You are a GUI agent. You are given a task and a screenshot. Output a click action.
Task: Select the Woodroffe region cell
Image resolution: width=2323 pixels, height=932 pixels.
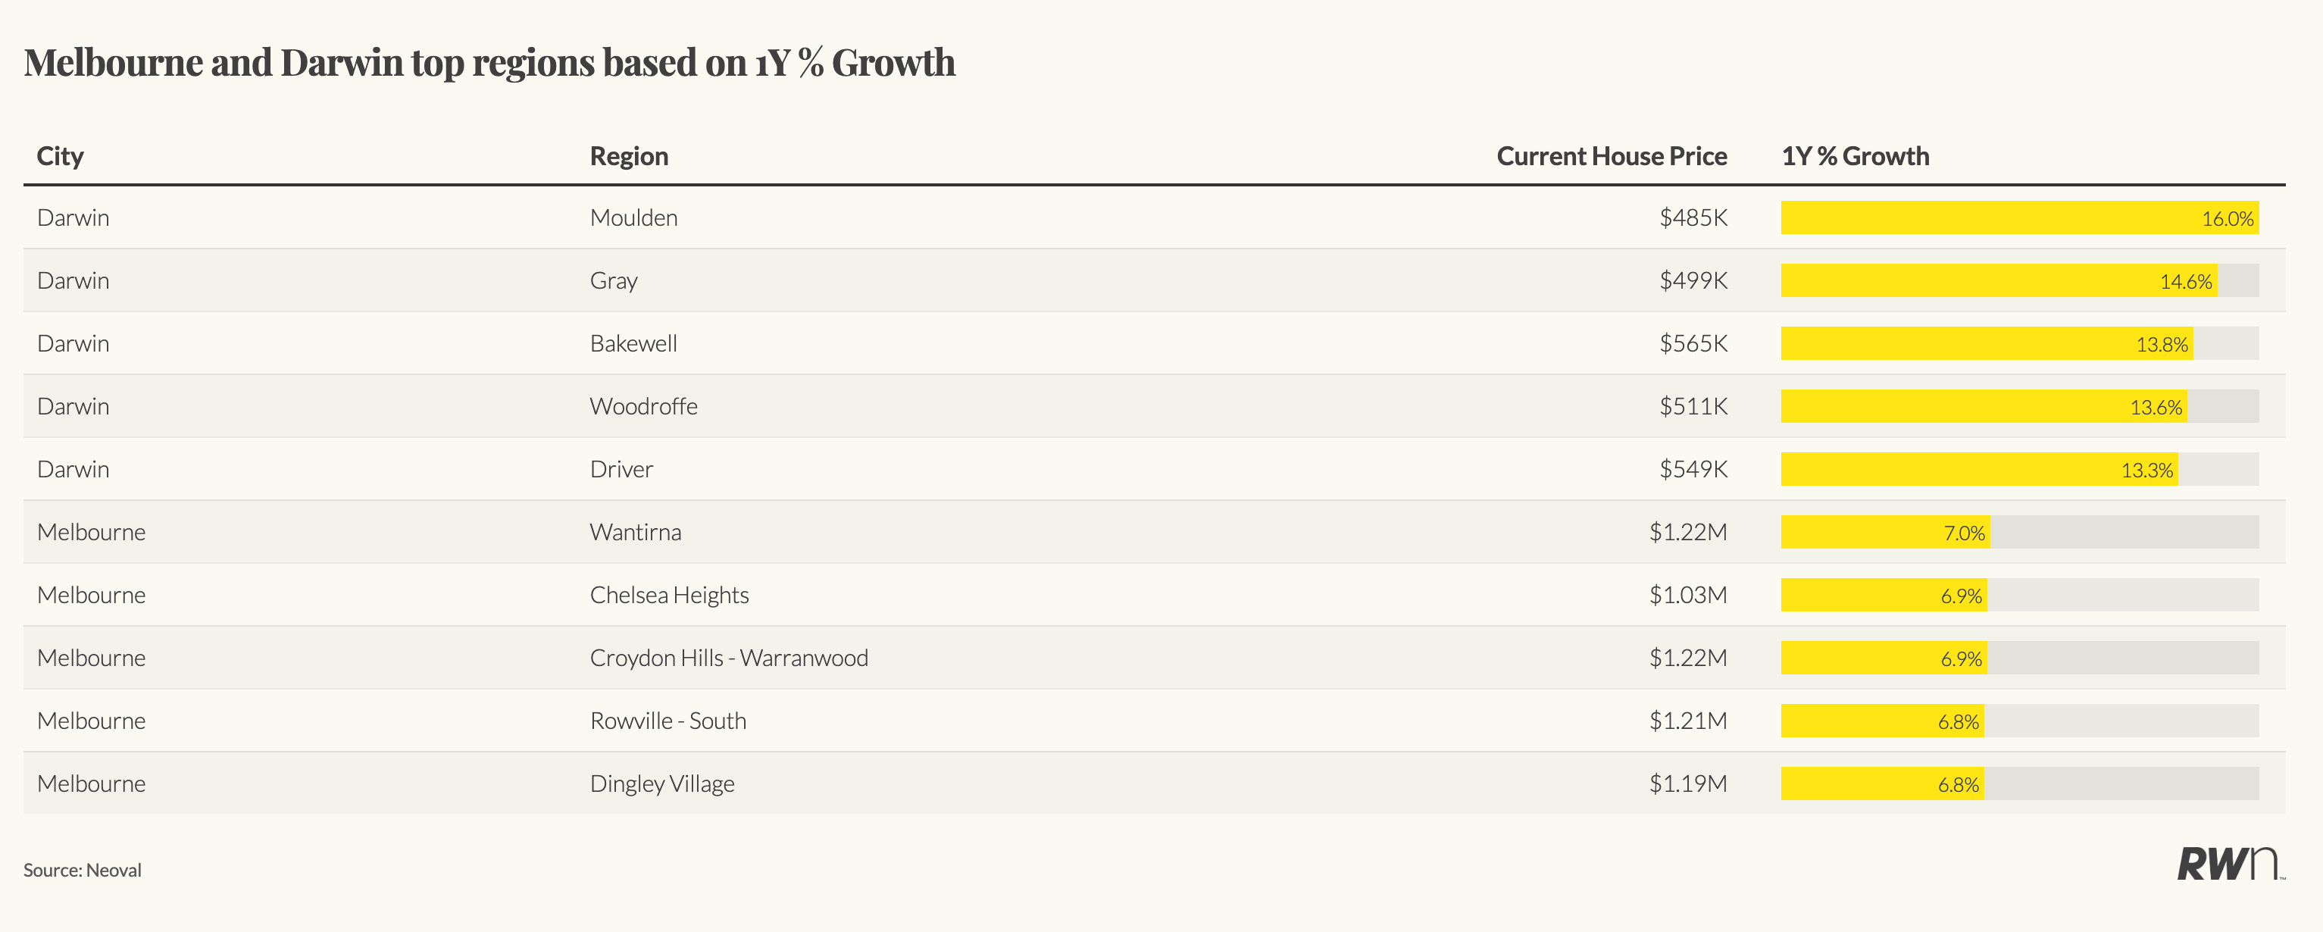pyautogui.click(x=643, y=406)
